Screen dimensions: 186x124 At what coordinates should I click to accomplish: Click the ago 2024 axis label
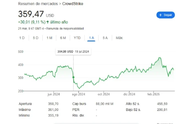[78, 94]
